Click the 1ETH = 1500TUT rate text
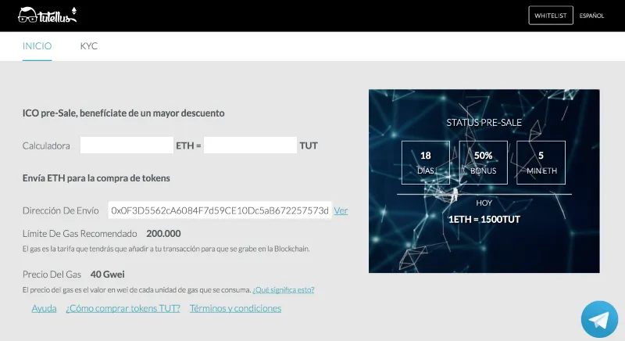 point(484,219)
